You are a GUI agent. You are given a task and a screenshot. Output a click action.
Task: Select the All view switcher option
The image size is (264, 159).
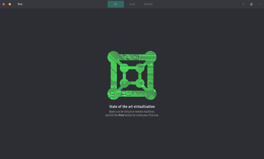(115, 4)
